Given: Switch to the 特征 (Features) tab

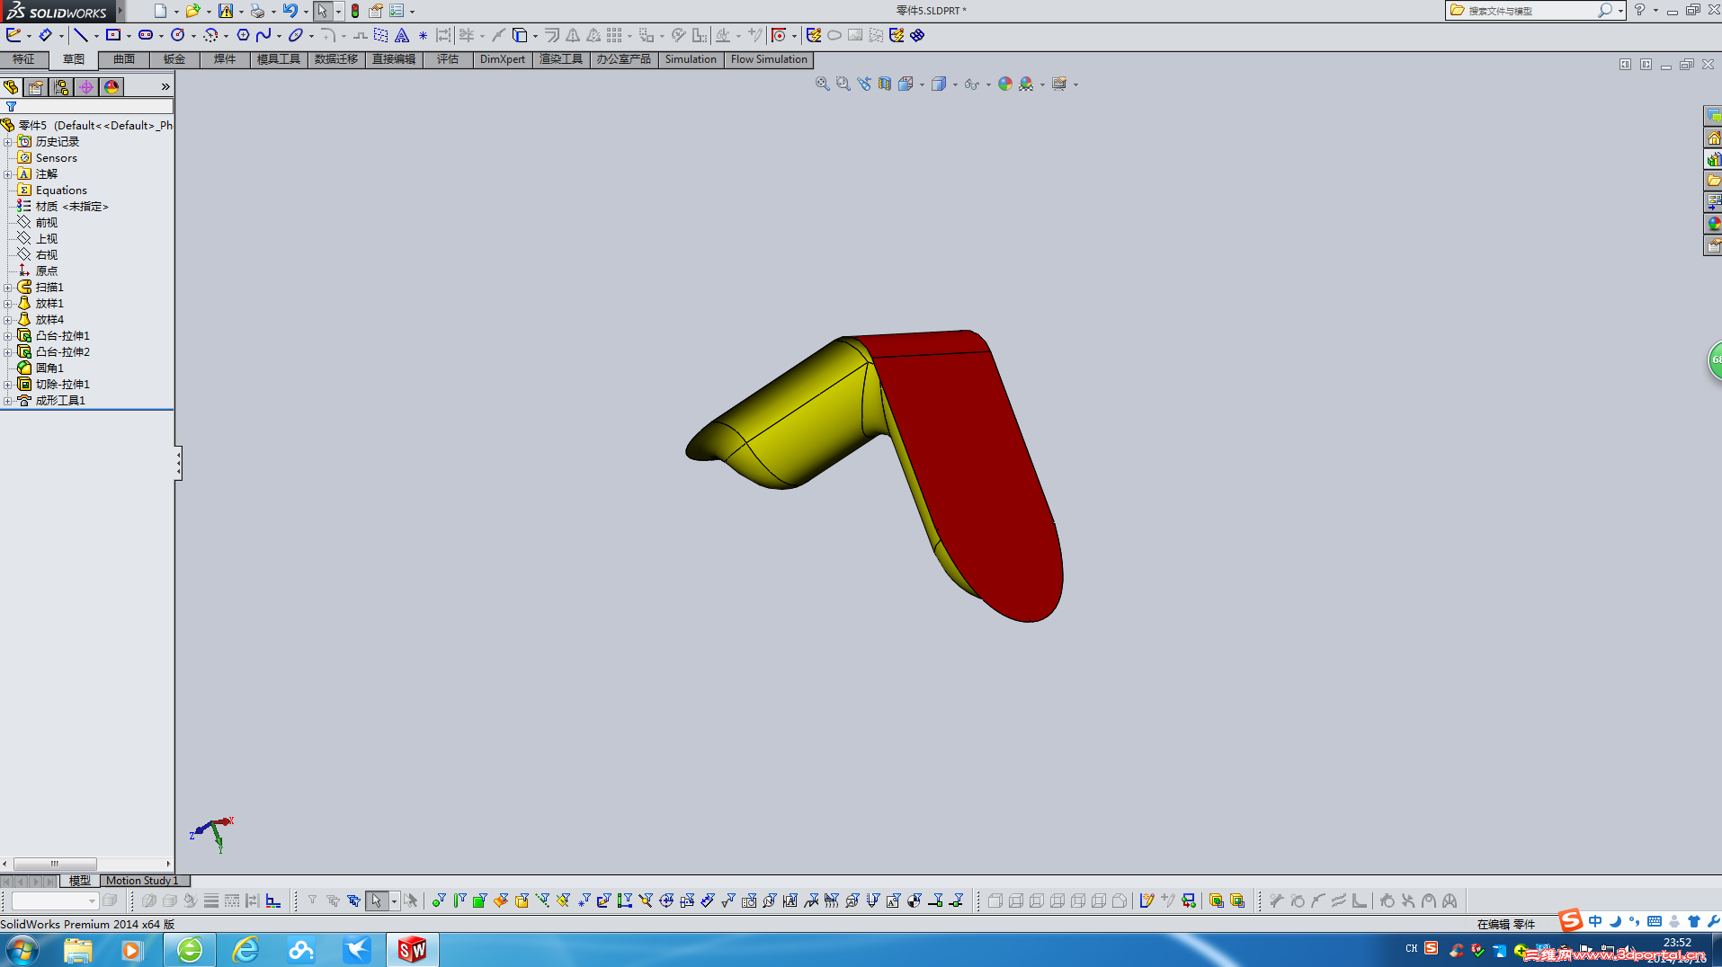Looking at the screenshot, I should tap(23, 59).
